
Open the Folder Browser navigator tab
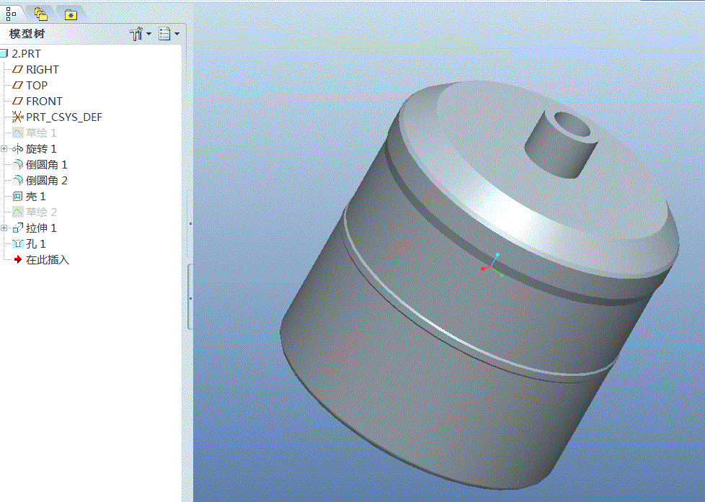(x=41, y=14)
